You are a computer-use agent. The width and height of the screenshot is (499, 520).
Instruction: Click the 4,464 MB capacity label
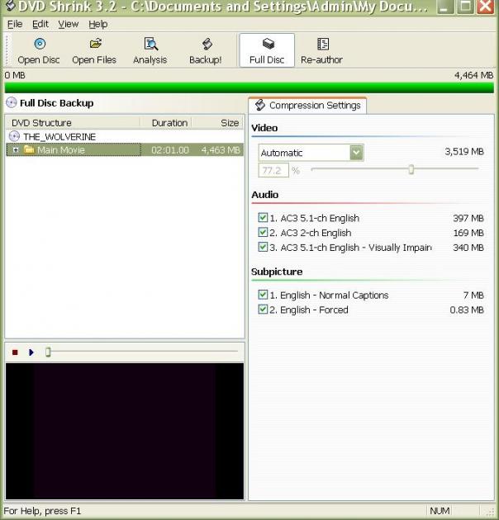point(473,75)
